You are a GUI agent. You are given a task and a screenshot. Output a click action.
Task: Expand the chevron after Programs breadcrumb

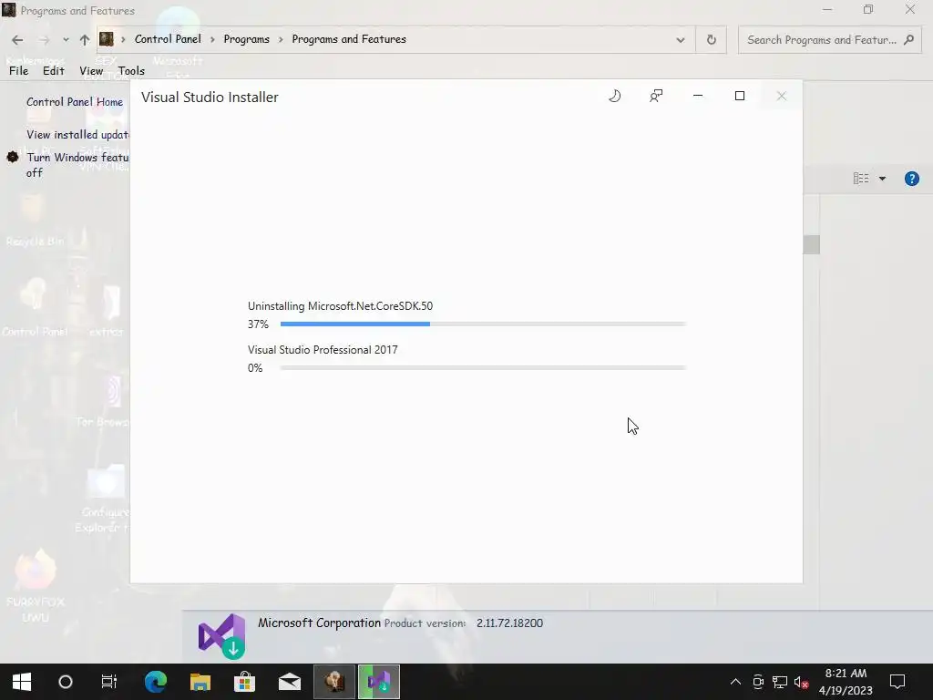(281, 40)
